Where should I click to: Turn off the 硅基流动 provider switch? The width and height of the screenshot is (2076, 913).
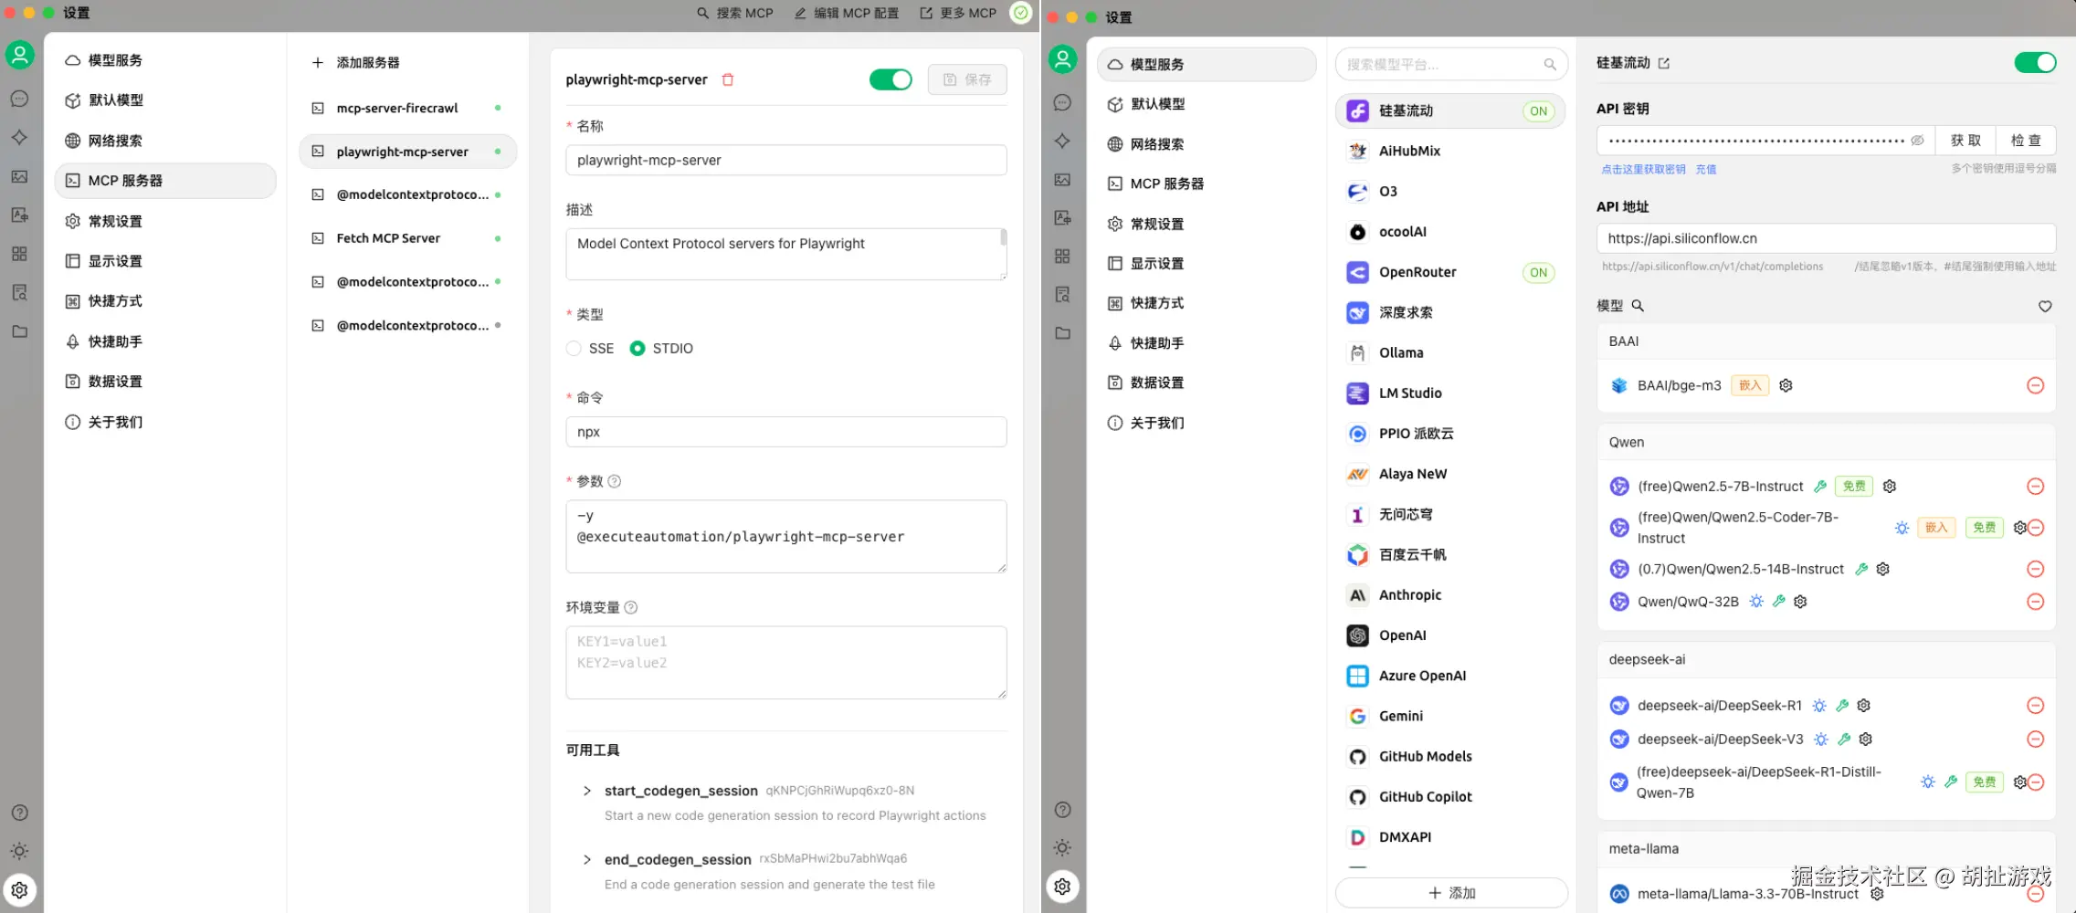[2035, 62]
